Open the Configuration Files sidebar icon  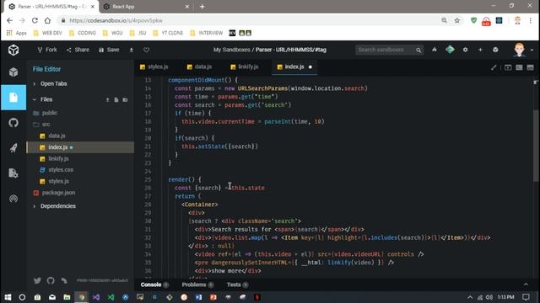point(13,173)
